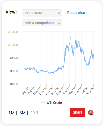Switch to the 1M time range
Screen dimensions: 103x126
point(11,113)
